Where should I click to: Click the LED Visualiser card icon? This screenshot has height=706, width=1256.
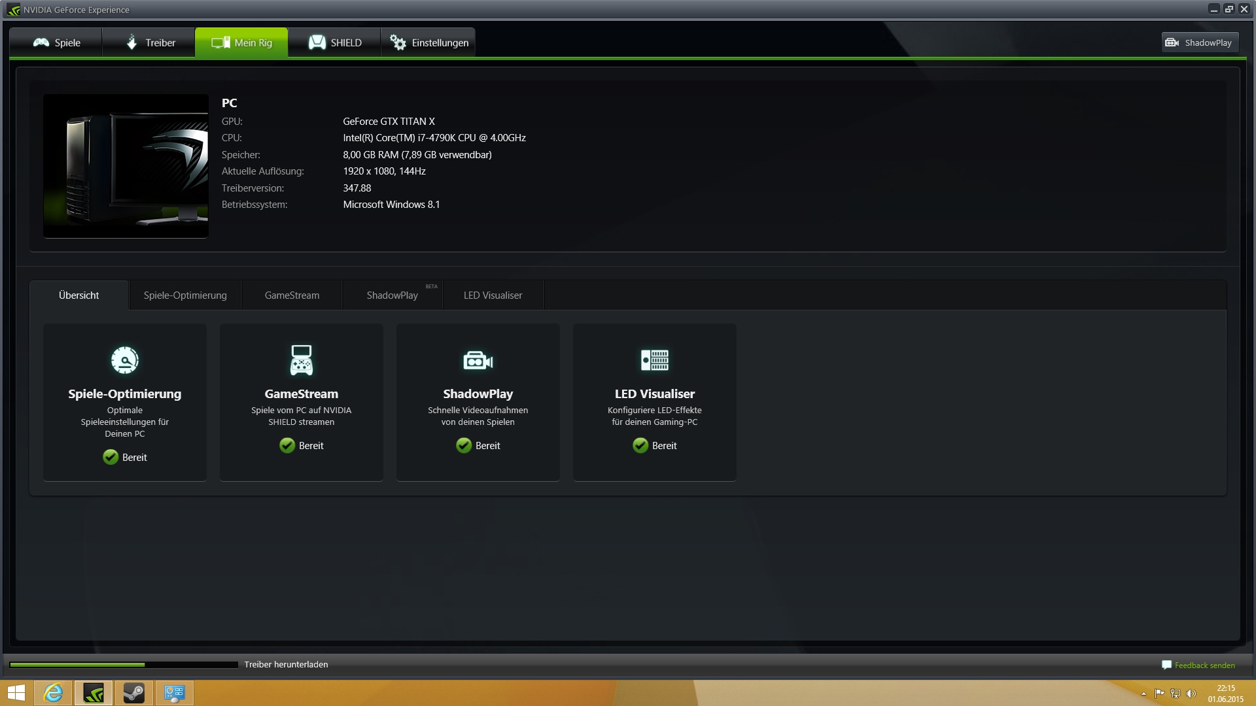655,360
